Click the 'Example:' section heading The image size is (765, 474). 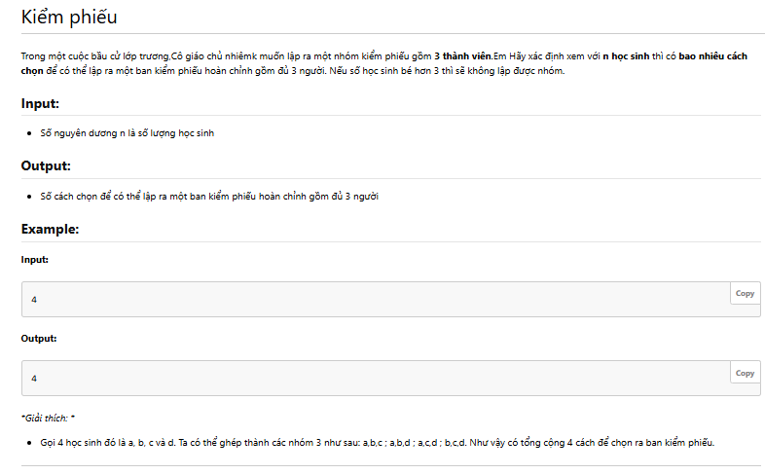click(x=50, y=229)
